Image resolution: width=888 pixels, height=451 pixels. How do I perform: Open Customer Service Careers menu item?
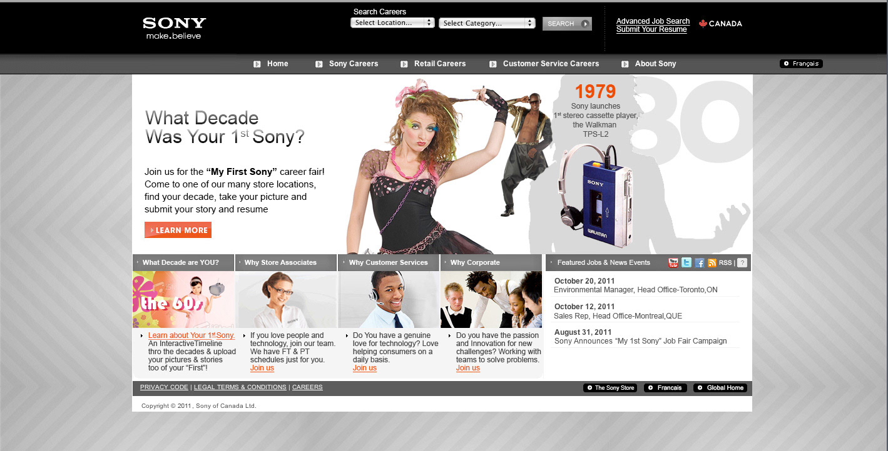click(x=551, y=64)
